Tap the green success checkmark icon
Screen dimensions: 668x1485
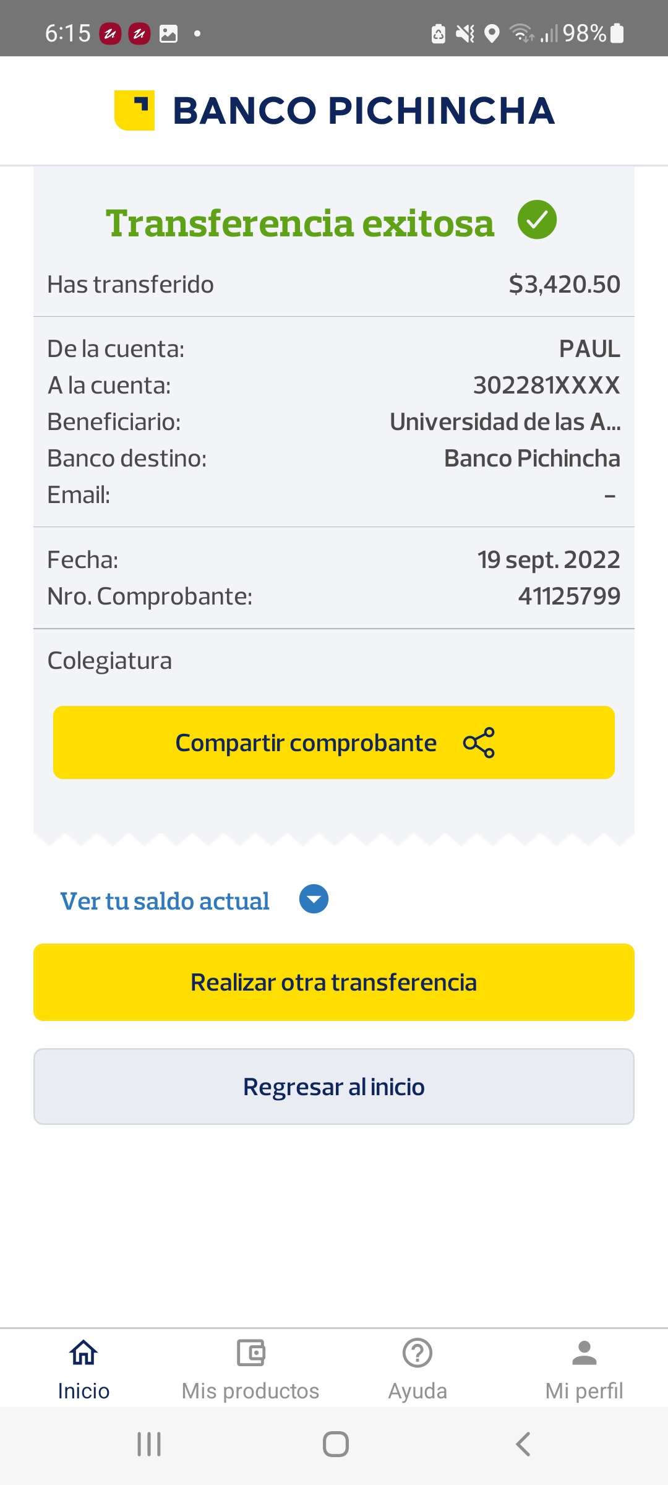(537, 220)
